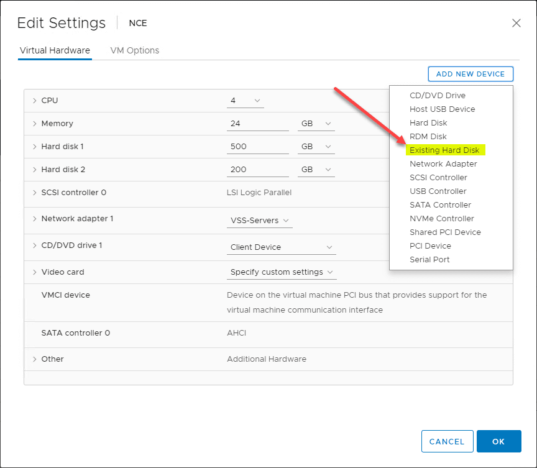Expand the CPU settings row

point(35,101)
